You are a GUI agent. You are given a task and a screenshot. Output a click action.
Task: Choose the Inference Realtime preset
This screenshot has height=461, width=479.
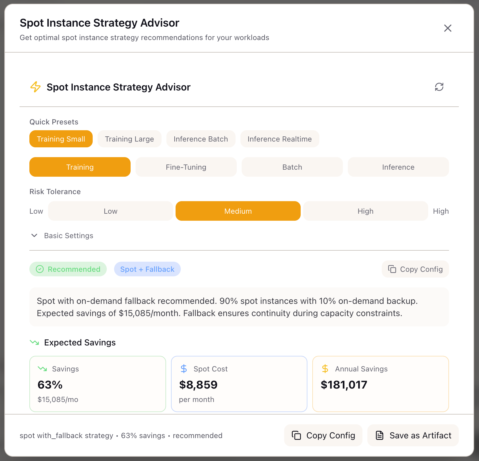279,139
